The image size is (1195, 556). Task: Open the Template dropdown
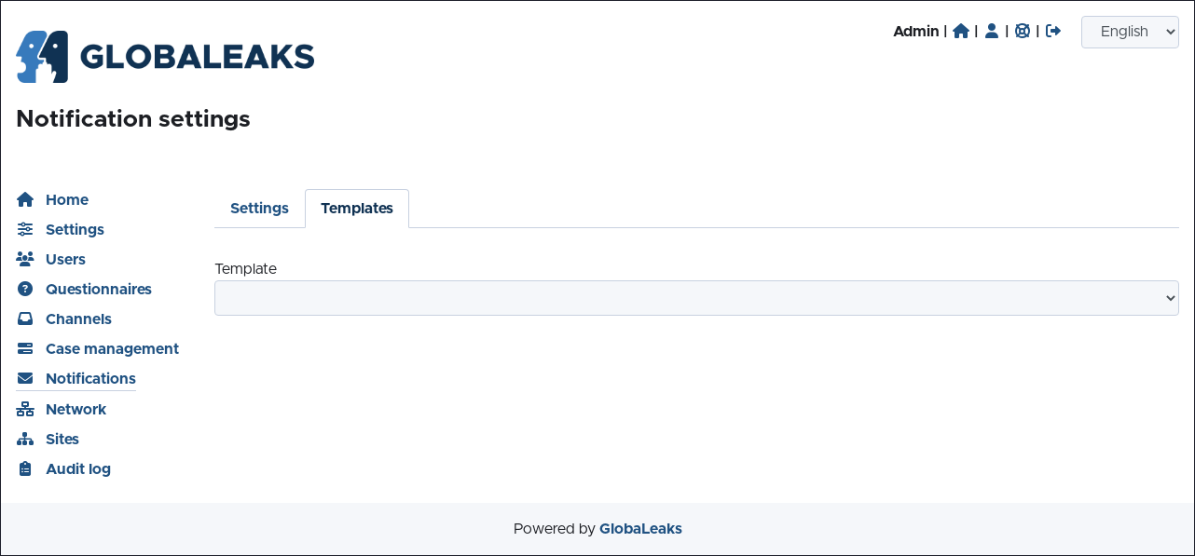coord(696,298)
